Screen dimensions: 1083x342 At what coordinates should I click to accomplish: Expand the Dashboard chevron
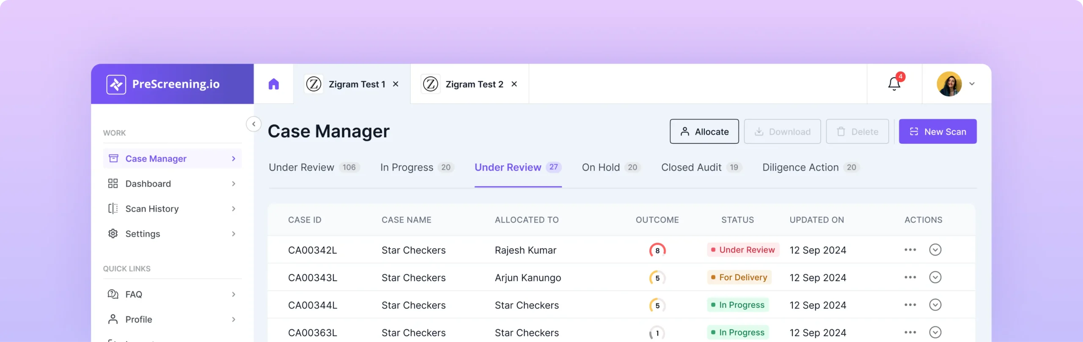click(234, 183)
